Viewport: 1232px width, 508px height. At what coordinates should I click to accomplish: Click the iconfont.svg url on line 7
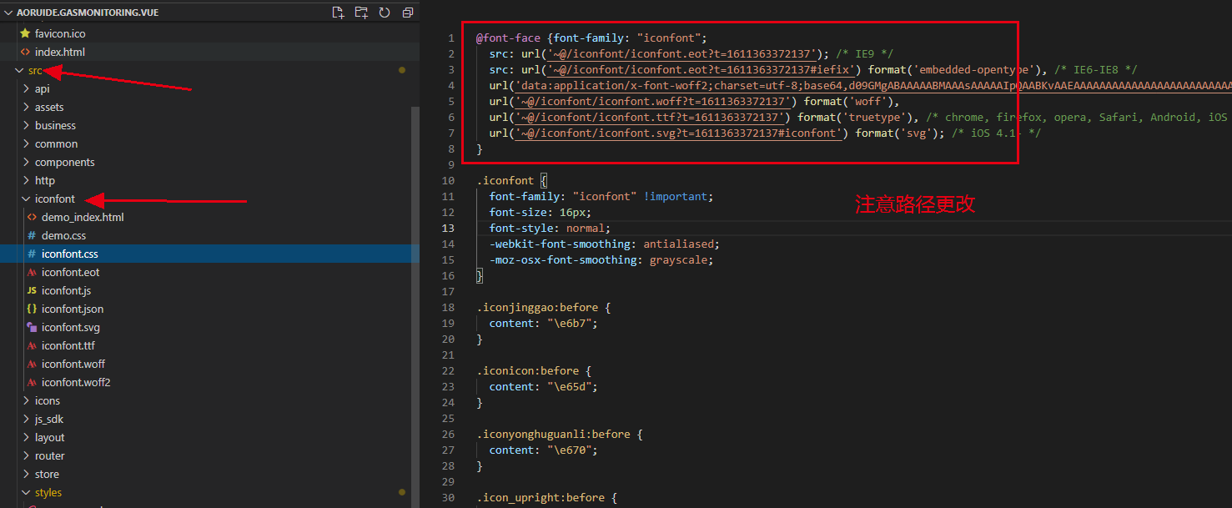pos(679,133)
